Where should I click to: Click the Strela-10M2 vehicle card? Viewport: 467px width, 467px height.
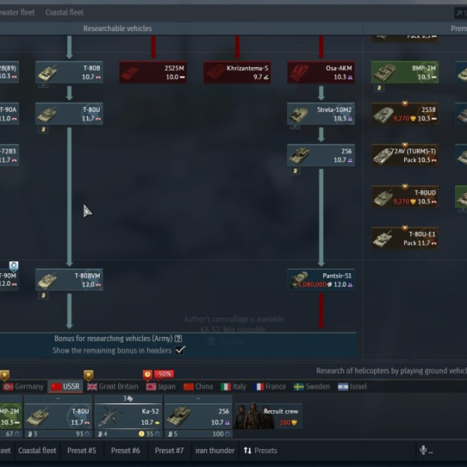(321, 114)
